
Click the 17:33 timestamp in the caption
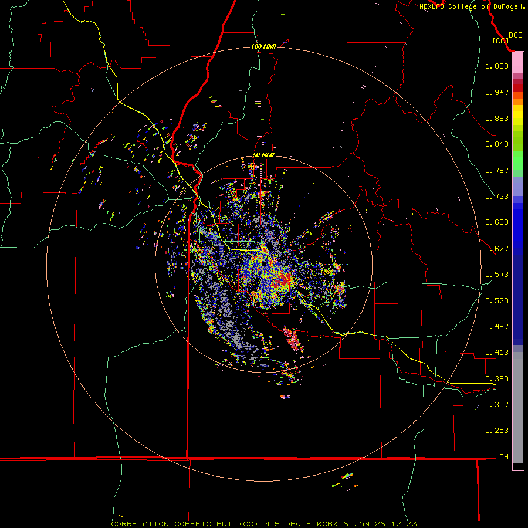pyautogui.click(x=404, y=524)
